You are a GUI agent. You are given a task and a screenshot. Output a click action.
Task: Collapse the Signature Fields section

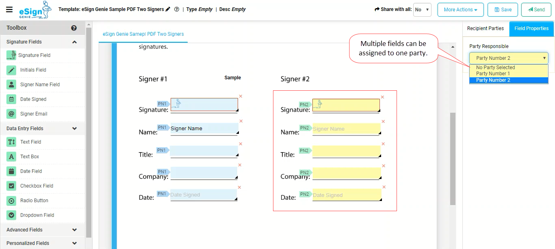coord(74,42)
